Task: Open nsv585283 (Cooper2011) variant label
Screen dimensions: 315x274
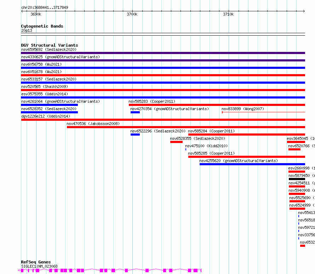Action: pyautogui.click(x=152, y=101)
